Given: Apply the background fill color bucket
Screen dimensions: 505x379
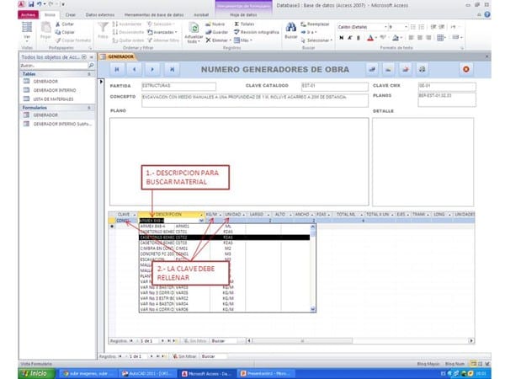Looking at the screenshot, I should pyautogui.click(x=396, y=38).
